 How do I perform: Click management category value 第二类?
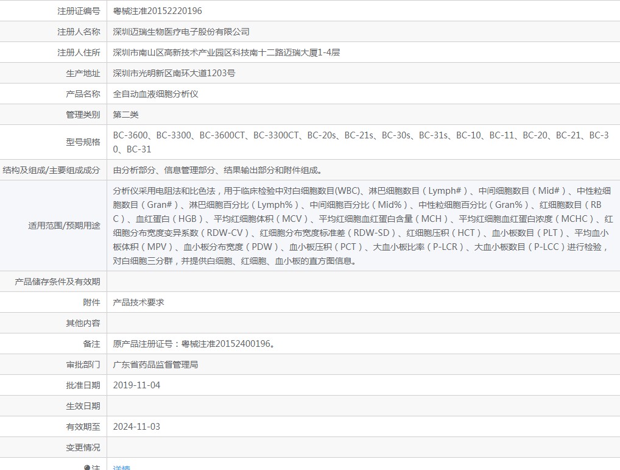pyautogui.click(x=125, y=115)
